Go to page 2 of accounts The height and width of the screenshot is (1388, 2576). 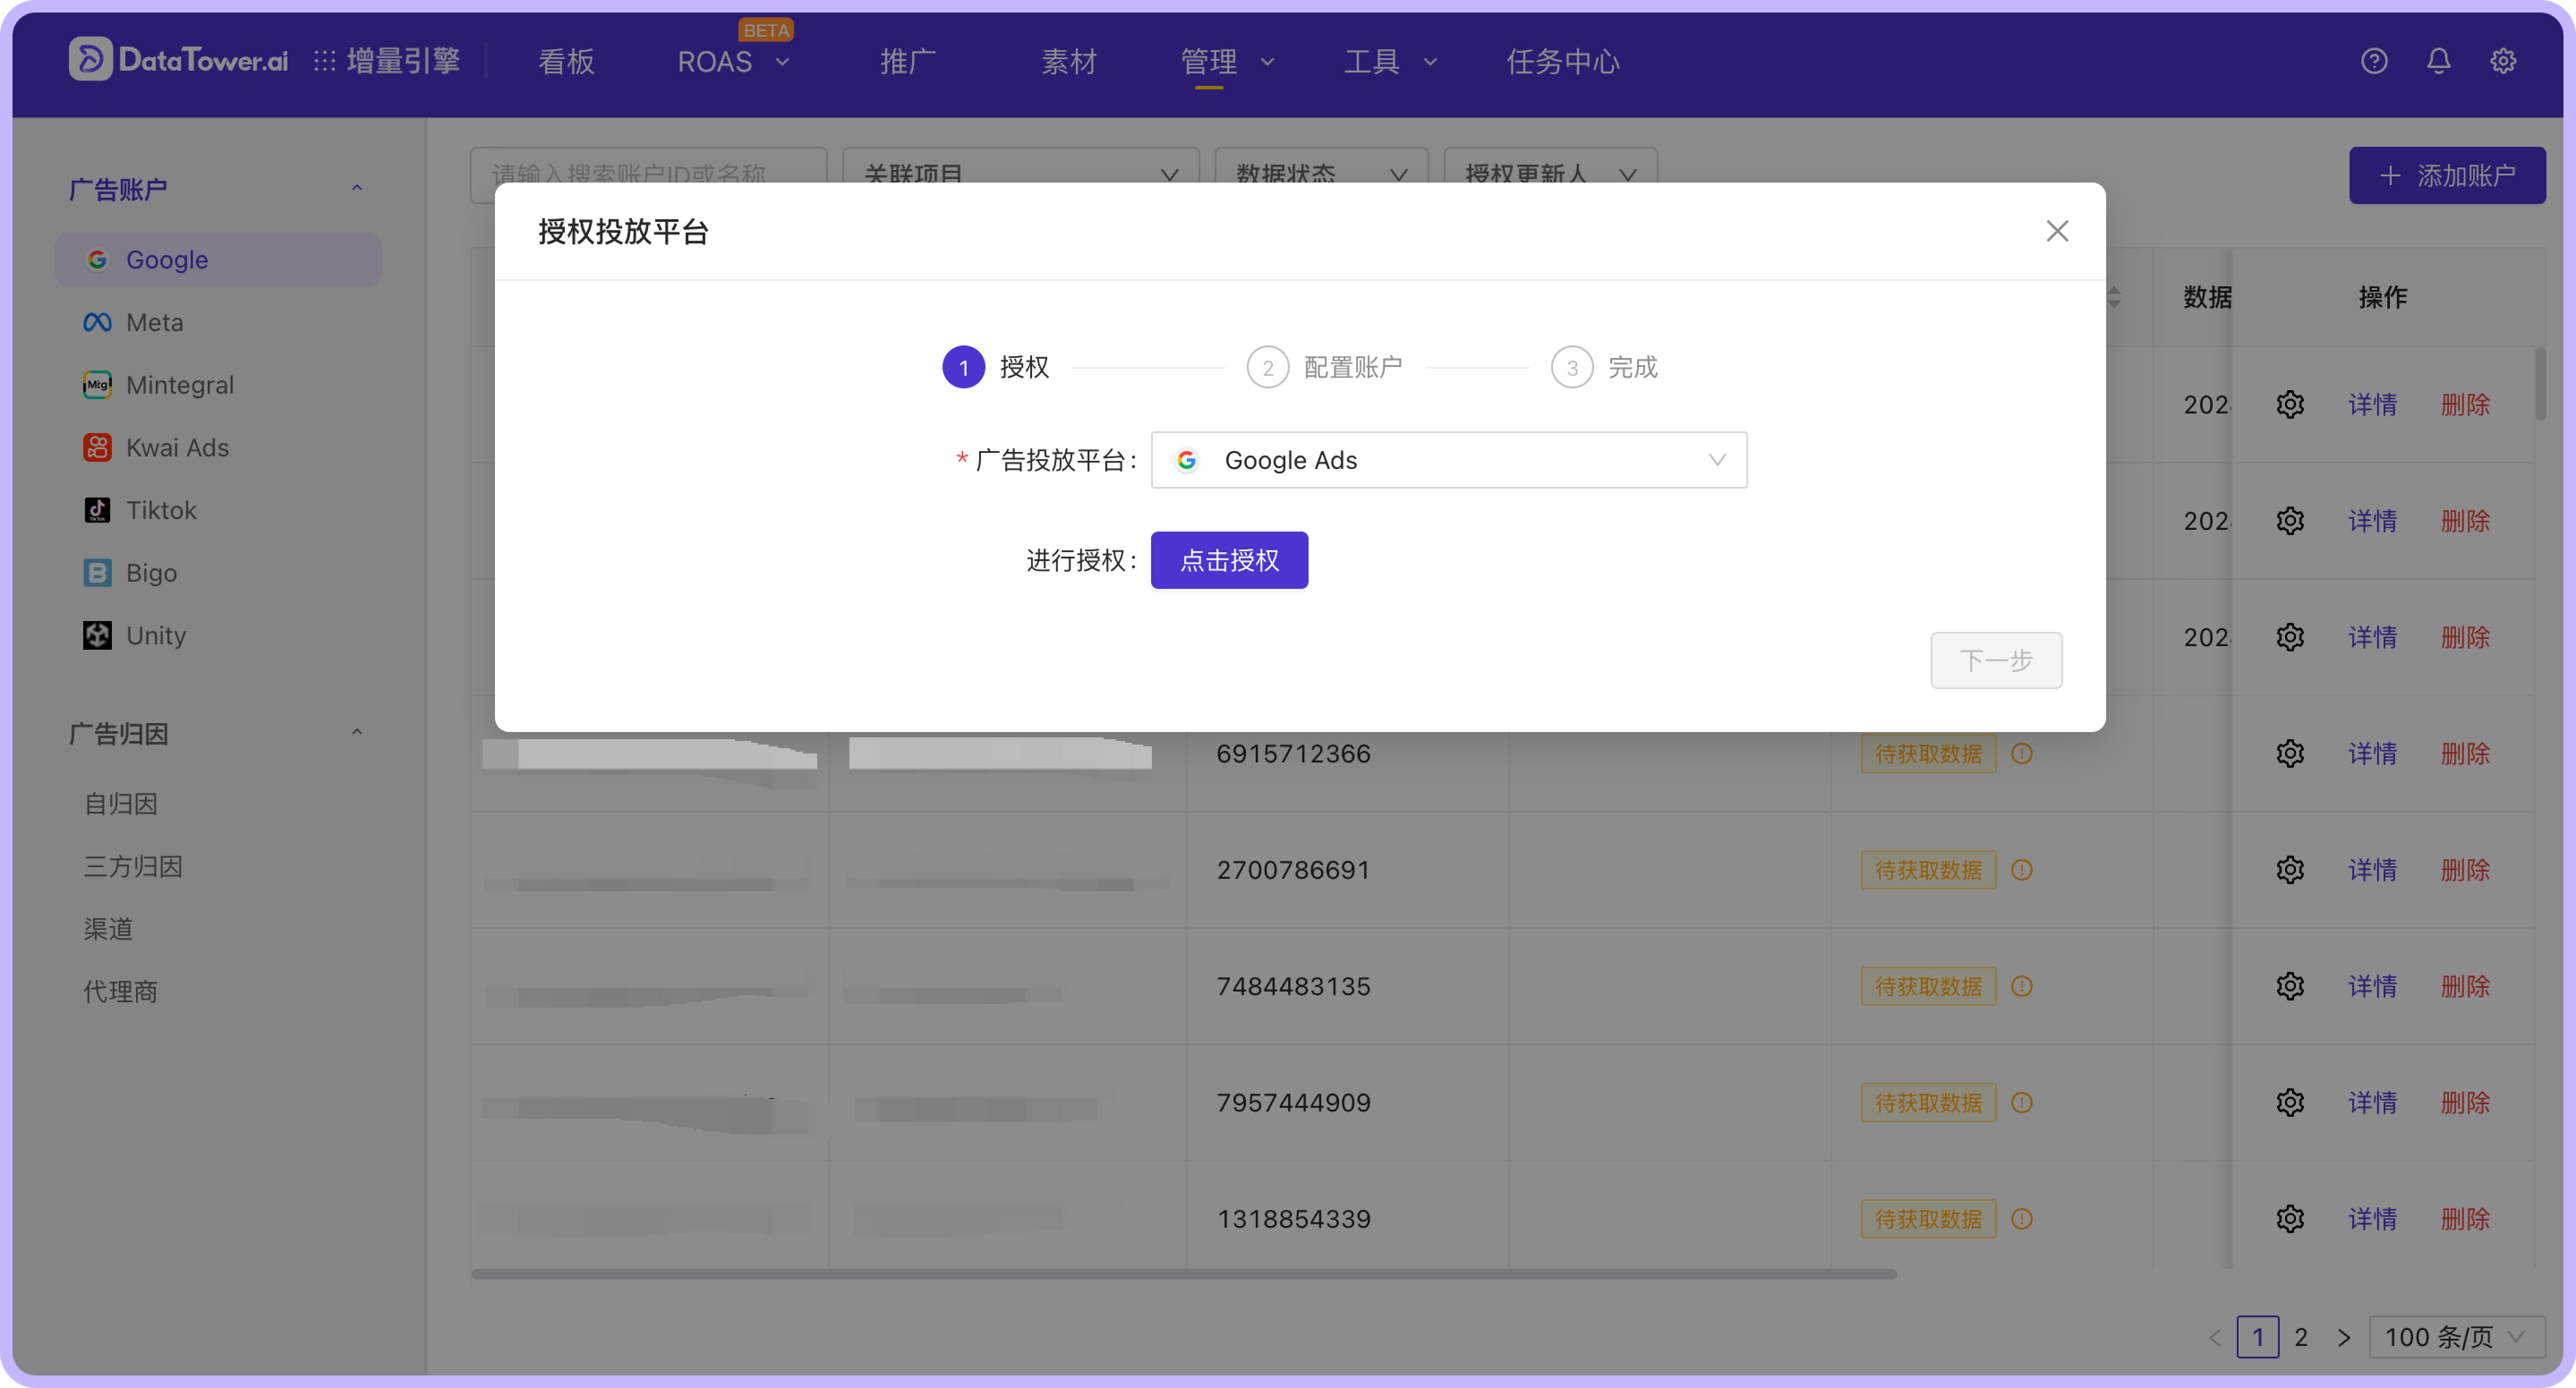click(2301, 1337)
